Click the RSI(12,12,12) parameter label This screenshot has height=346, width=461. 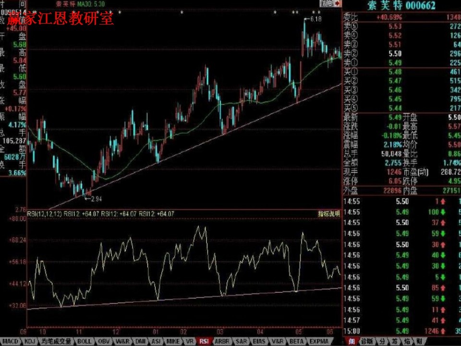(44, 214)
